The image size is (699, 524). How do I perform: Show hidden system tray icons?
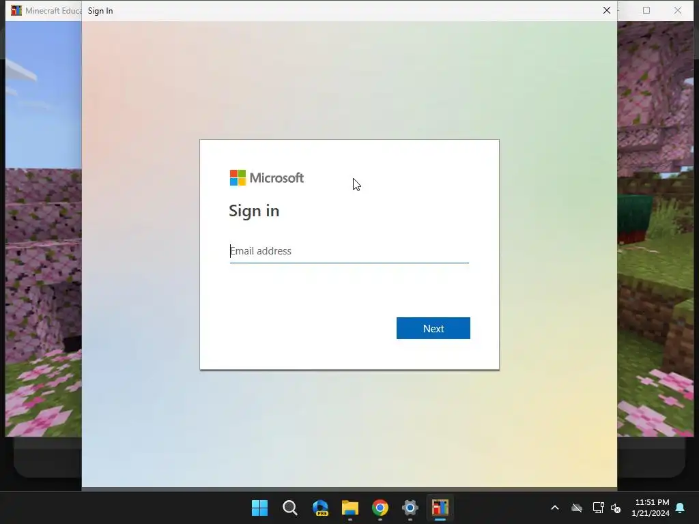[x=555, y=508]
